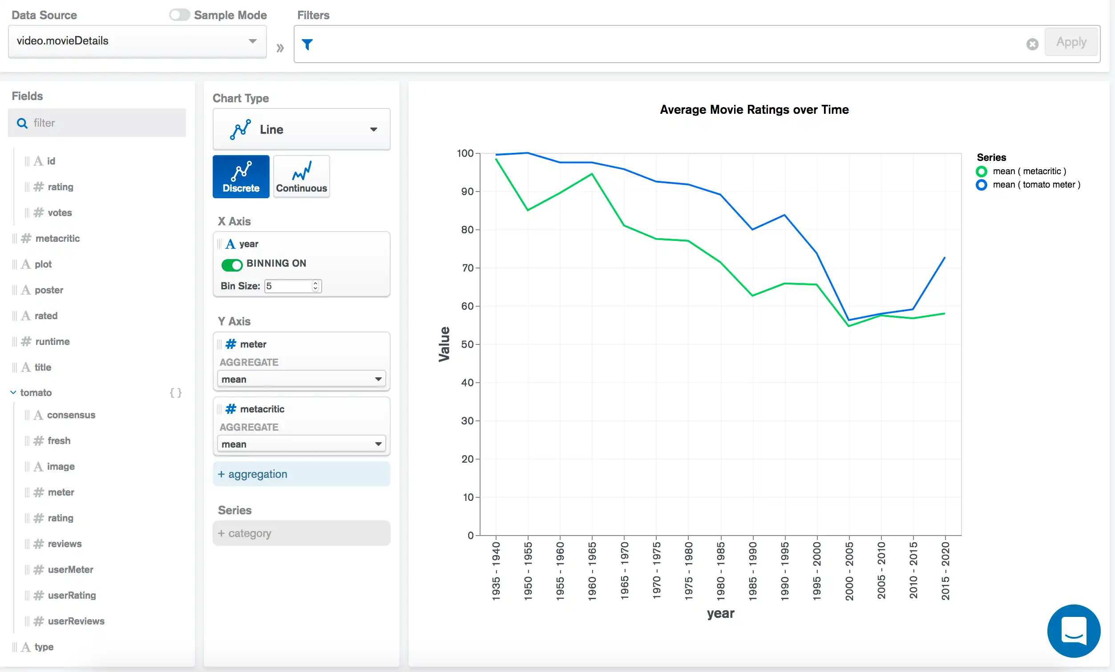1115x672 pixels.
Task: Click the drag handle of the year X-axis field
Action: pos(219,244)
